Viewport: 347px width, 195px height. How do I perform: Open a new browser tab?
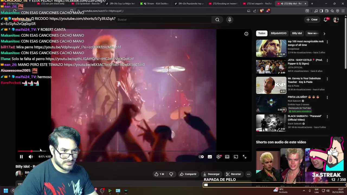coord(312,4)
